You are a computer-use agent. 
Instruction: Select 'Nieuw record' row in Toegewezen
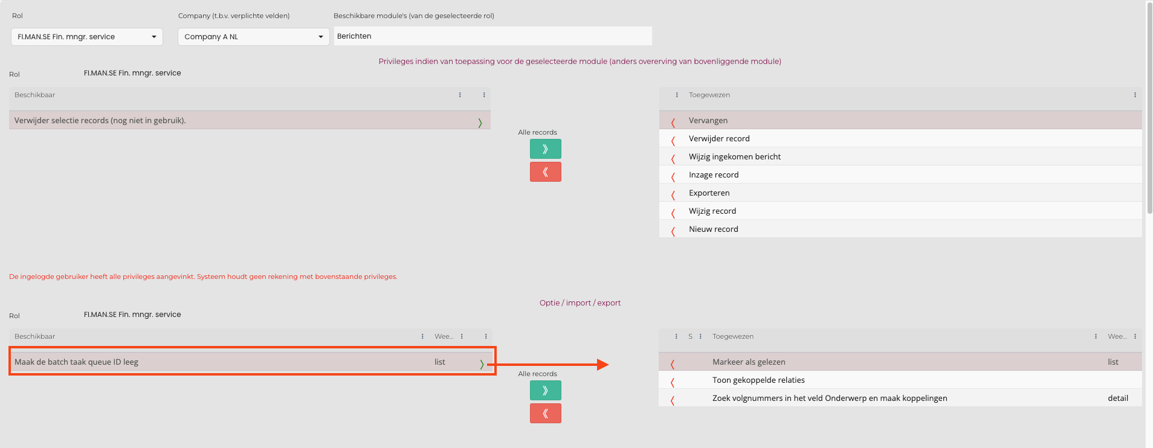(x=713, y=229)
